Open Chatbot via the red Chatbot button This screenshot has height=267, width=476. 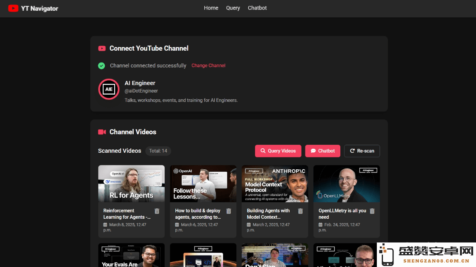(322, 151)
